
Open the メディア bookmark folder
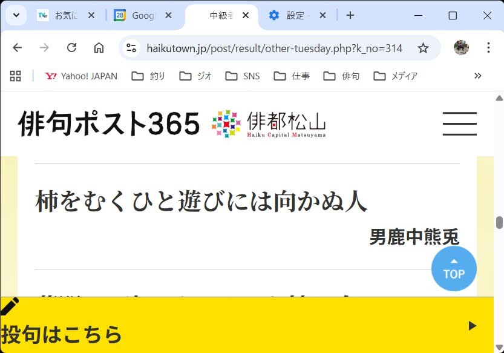tap(395, 76)
